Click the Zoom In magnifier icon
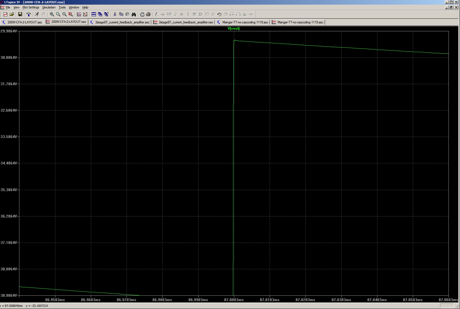Screen dimensions: 460x309 [x=52, y=14]
